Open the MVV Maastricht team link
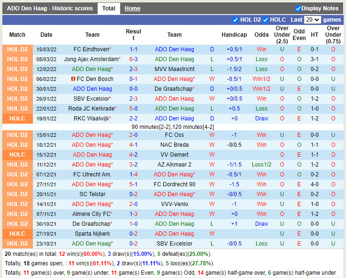This screenshot has width=346, height=278. coord(174,69)
